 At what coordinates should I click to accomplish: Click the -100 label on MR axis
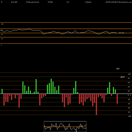(x=129, y=116)
